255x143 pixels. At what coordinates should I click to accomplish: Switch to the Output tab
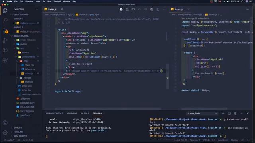[85, 114]
